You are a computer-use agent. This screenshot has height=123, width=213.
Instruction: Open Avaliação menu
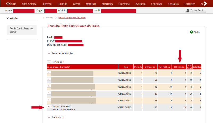coord(140,4)
